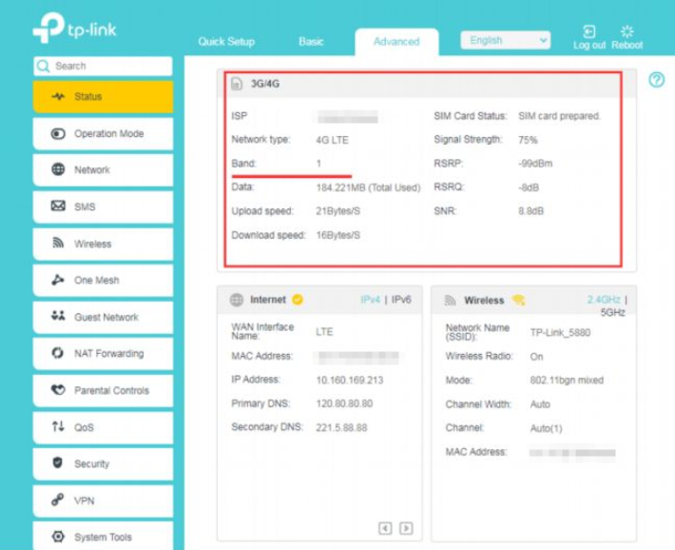675x550 pixels.
Task: Open the VPN menu item
Action: click(x=103, y=501)
